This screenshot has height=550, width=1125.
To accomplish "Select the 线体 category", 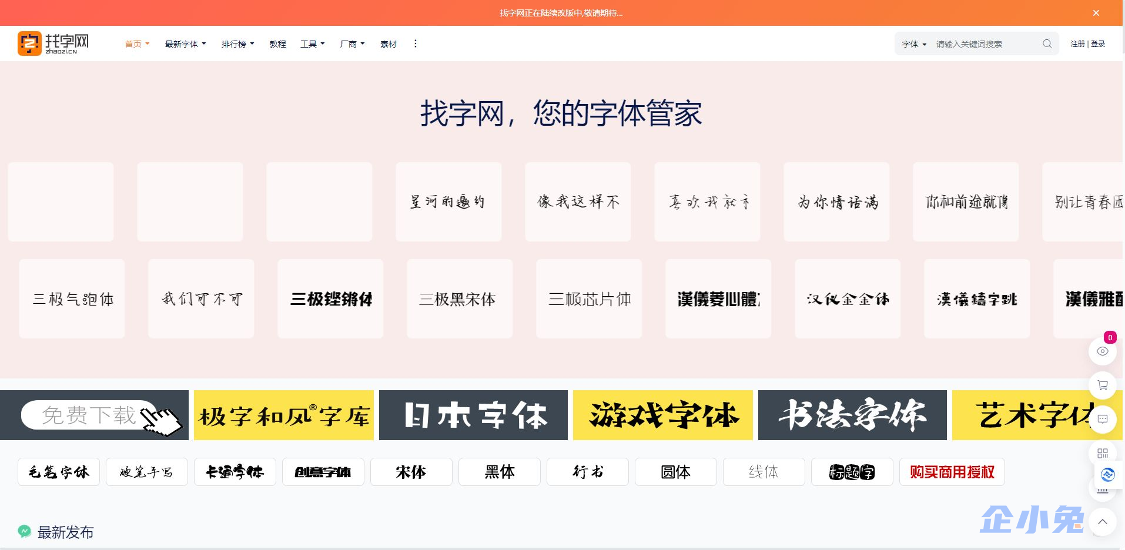I will pos(764,472).
